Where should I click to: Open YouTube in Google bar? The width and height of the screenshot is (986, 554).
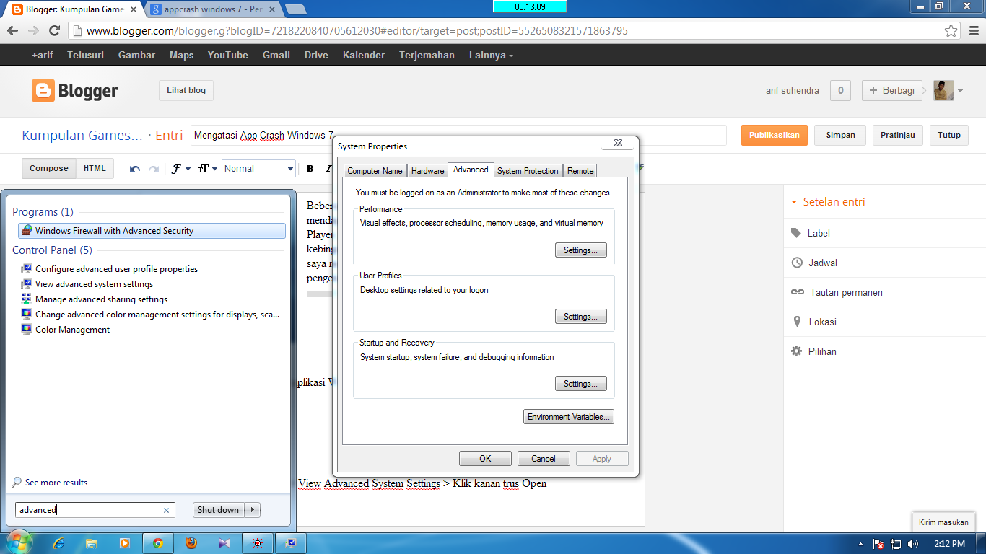(x=227, y=55)
